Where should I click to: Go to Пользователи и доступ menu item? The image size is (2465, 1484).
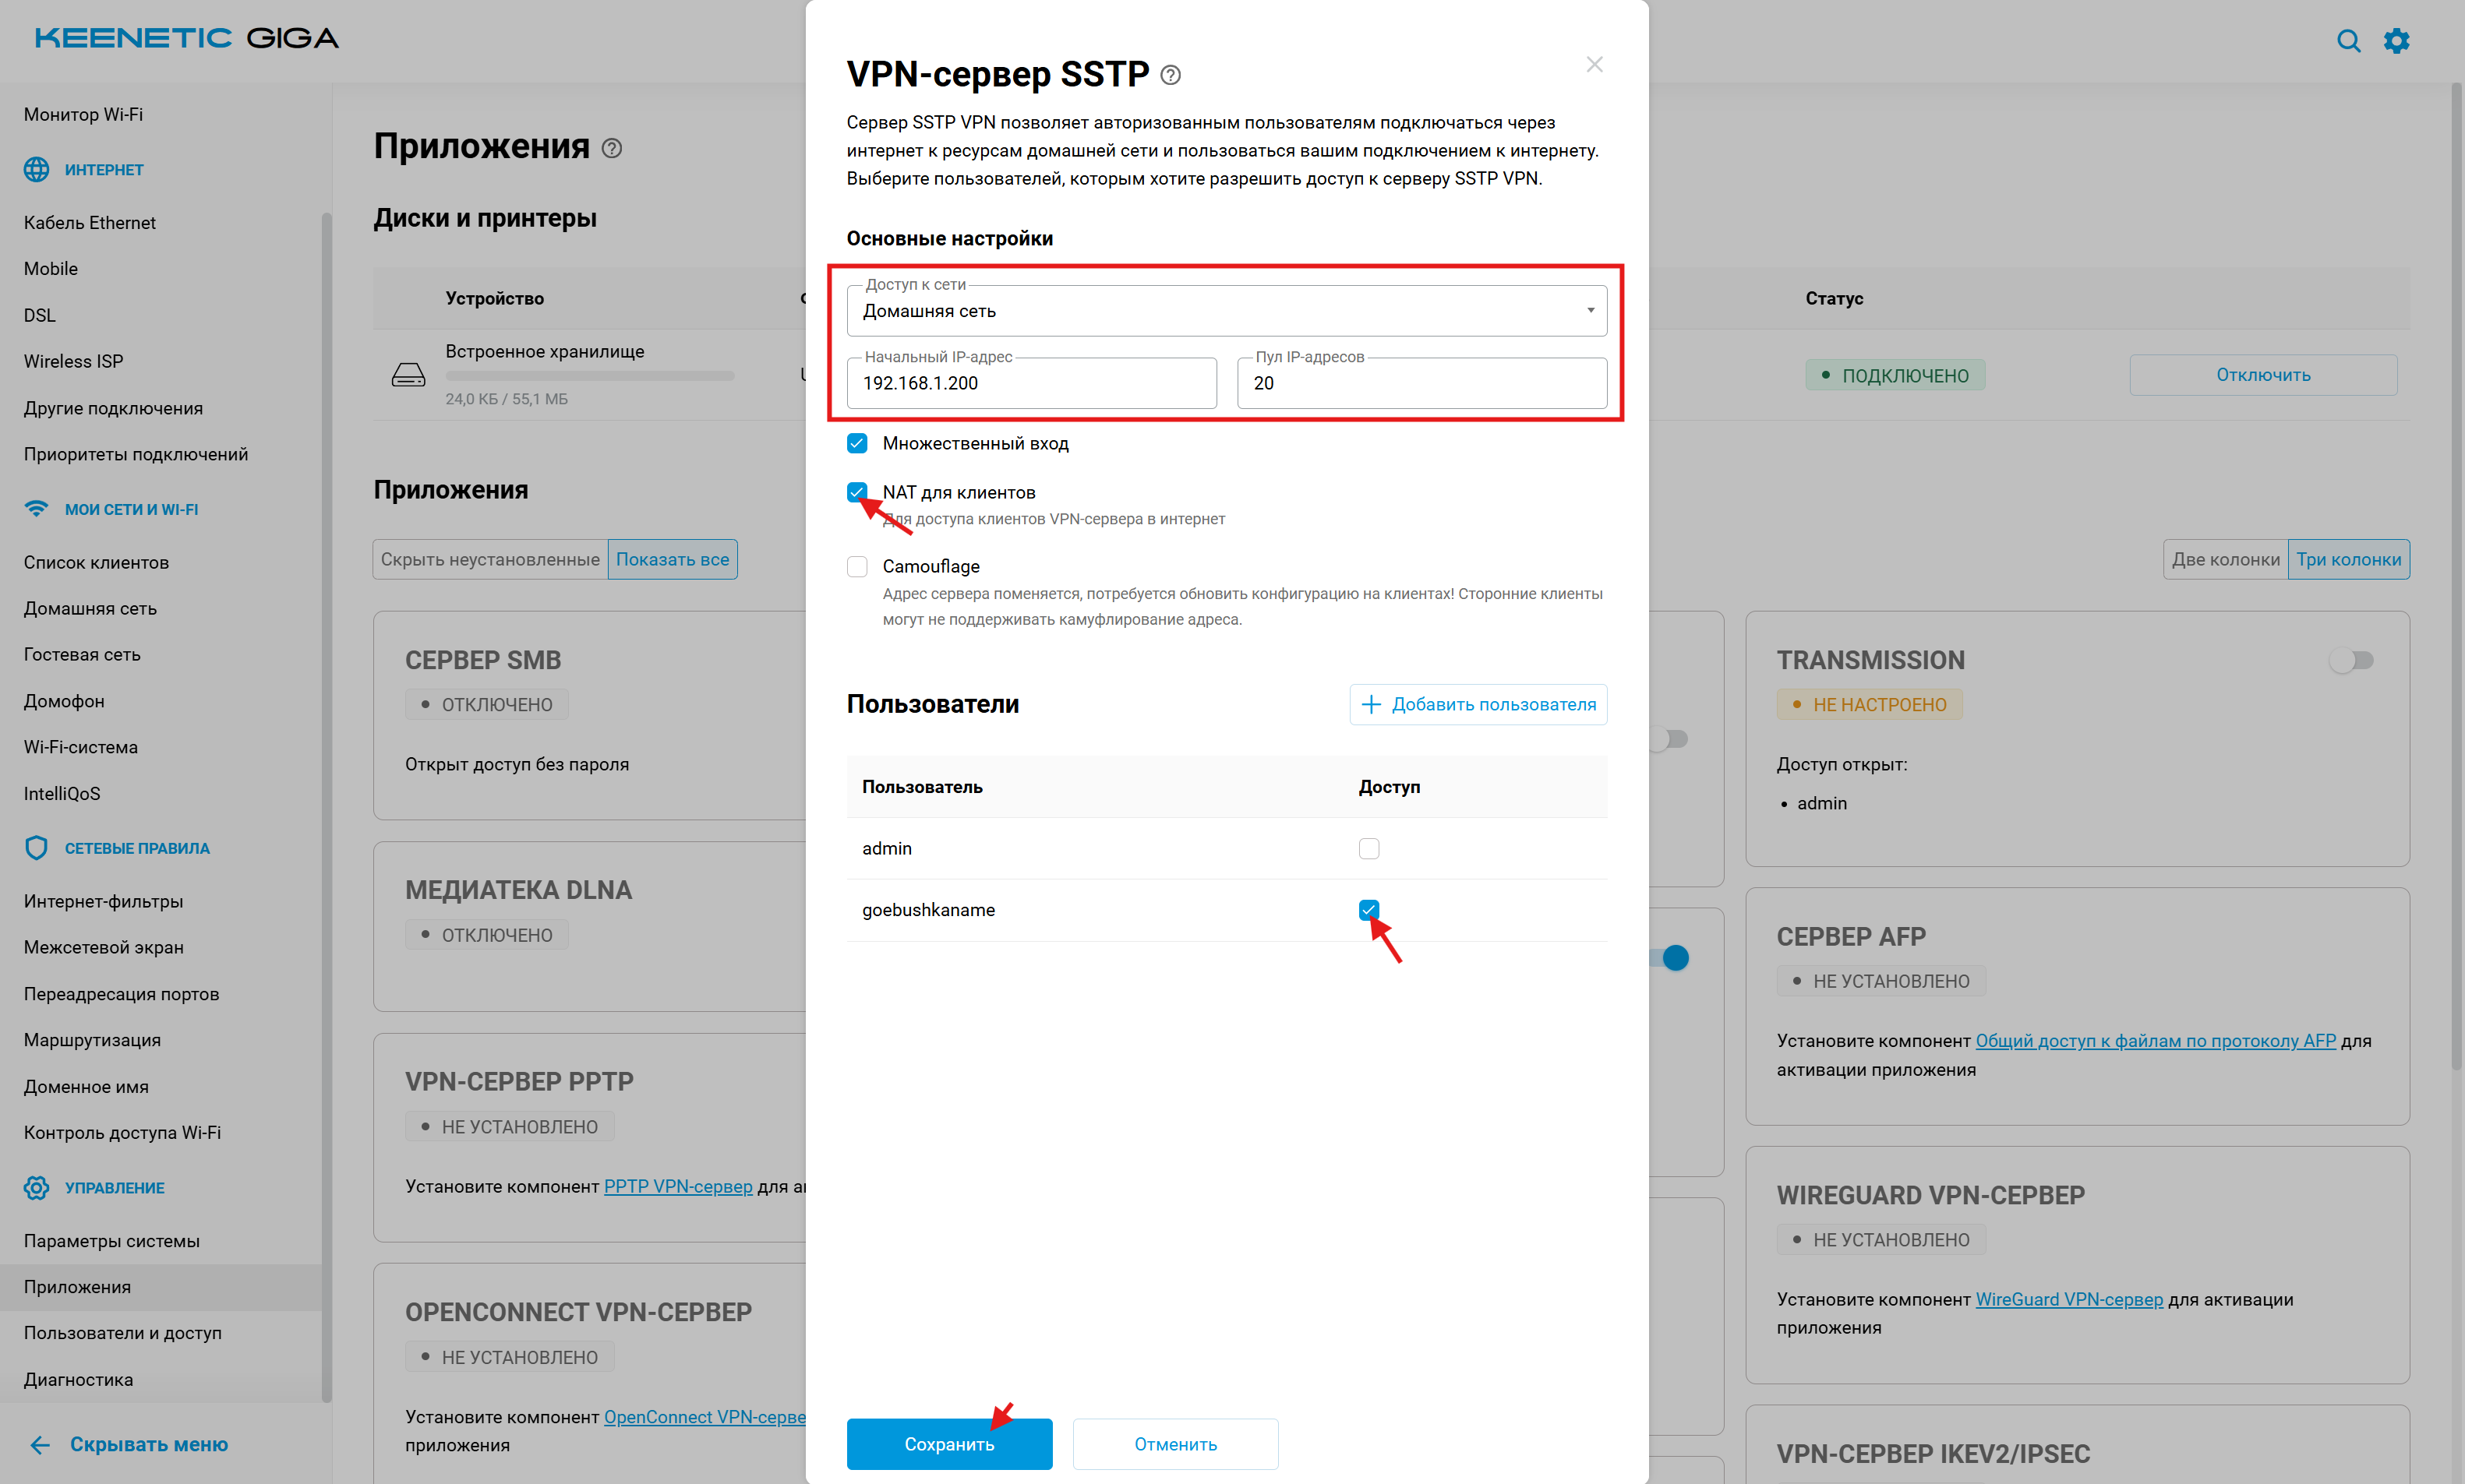123,1333
